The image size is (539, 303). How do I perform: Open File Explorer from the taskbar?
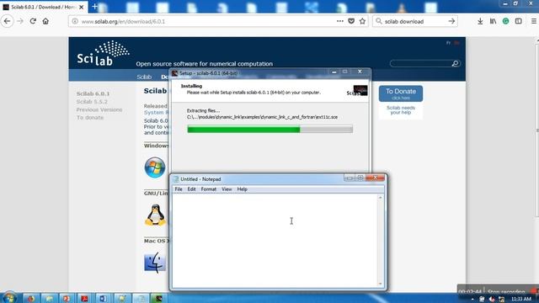point(49,298)
